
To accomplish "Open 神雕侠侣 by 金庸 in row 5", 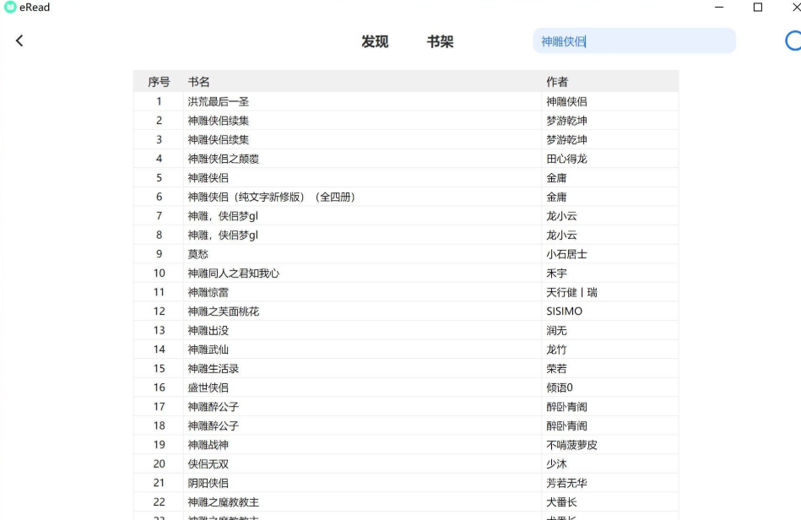I will point(208,178).
